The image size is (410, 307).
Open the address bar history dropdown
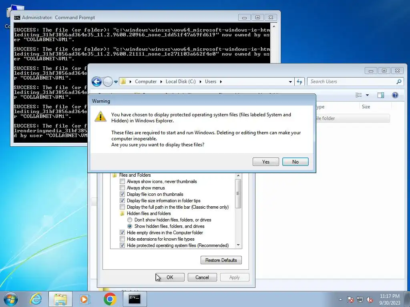click(290, 82)
